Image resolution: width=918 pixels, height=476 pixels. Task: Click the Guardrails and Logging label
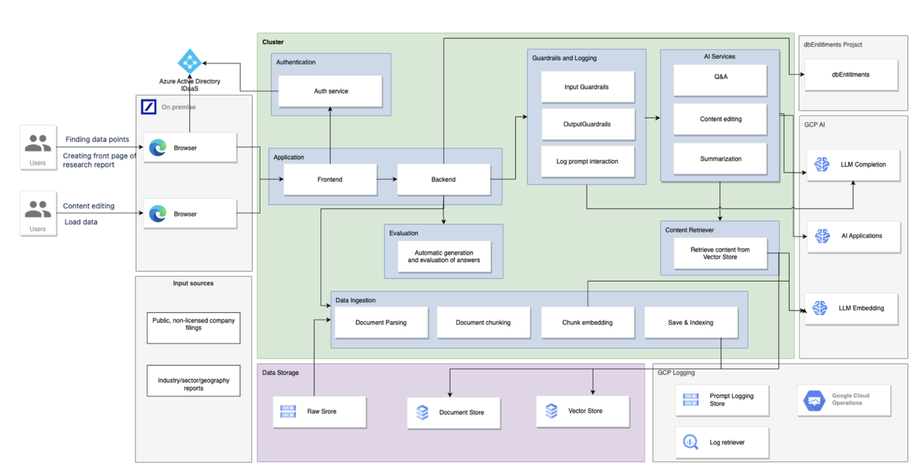click(564, 58)
